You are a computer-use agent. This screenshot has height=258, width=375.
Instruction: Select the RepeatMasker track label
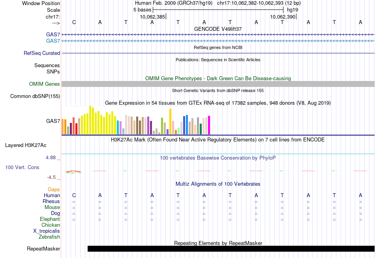coord(43,249)
